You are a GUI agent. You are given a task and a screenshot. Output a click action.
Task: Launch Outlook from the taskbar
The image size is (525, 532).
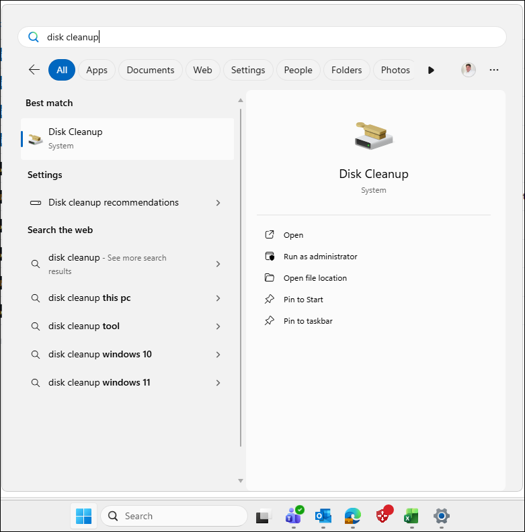tap(323, 516)
